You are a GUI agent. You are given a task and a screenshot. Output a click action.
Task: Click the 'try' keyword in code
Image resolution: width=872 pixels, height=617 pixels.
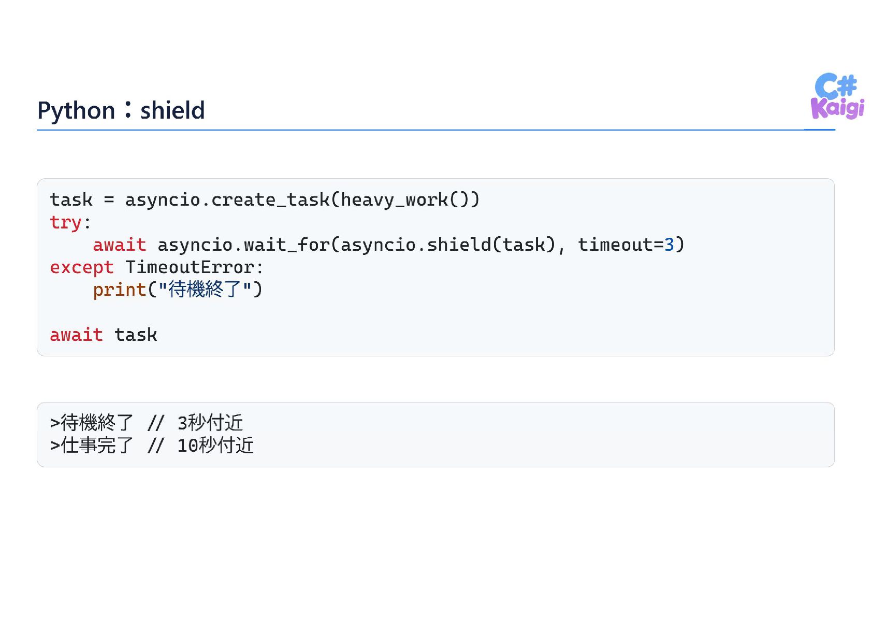tap(66, 222)
